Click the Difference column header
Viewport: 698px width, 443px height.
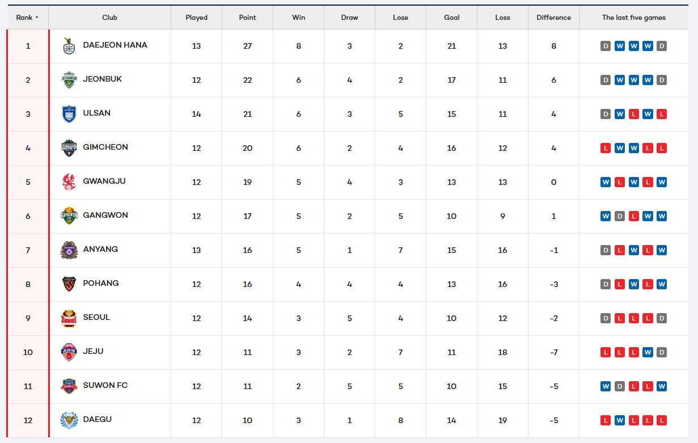pyautogui.click(x=553, y=18)
